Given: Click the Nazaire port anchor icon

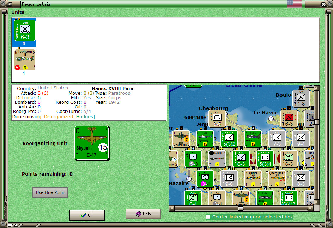Looking at the screenshot, I should tap(189, 179).
